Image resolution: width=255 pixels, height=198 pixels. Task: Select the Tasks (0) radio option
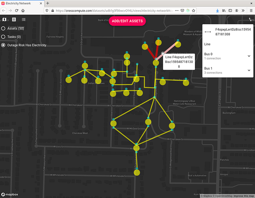(x=3, y=37)
